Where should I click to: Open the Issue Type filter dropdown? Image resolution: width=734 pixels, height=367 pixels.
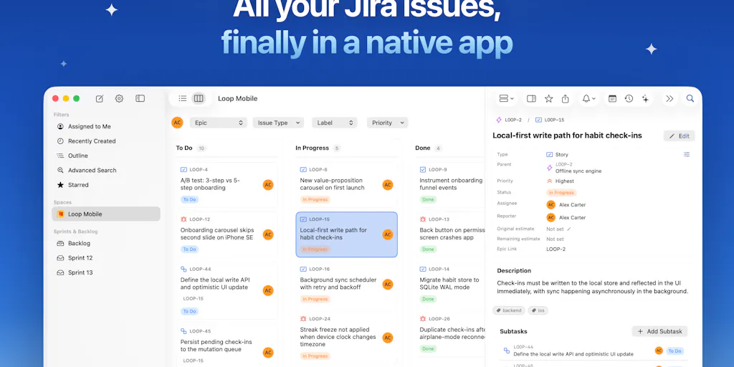point(279,123)
